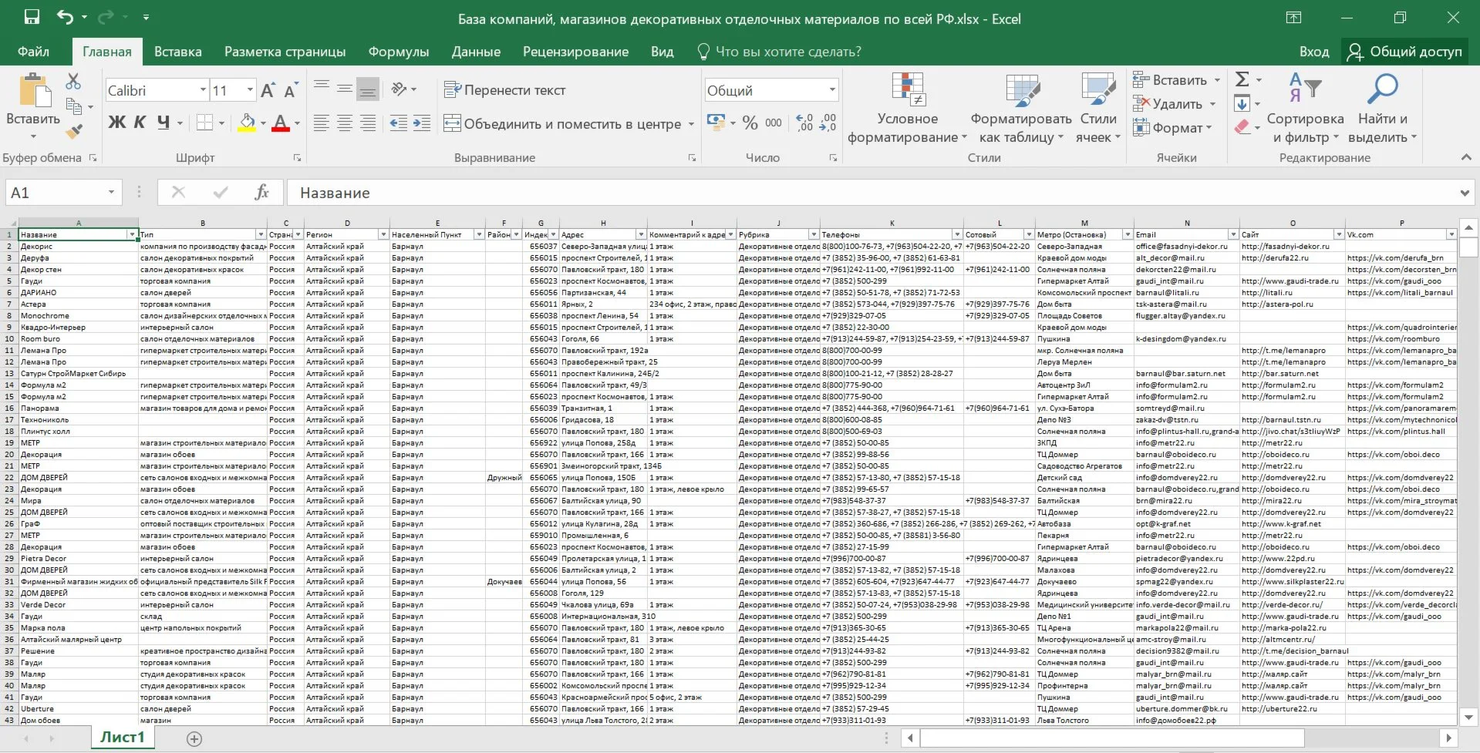
Task: Open the Телефоны column filter dropdown
Action: [x=957, y=234]
